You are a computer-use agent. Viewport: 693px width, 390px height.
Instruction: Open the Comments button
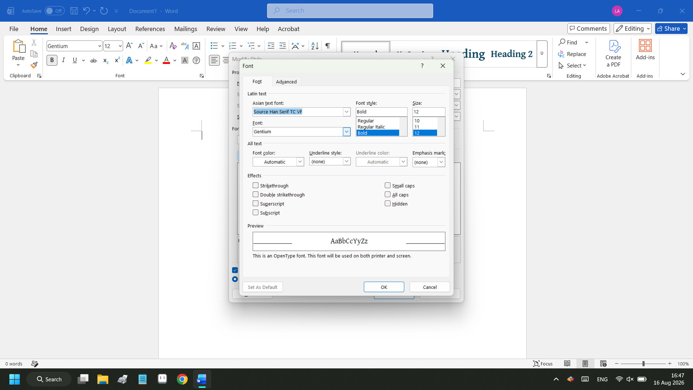tap(588, 29)
